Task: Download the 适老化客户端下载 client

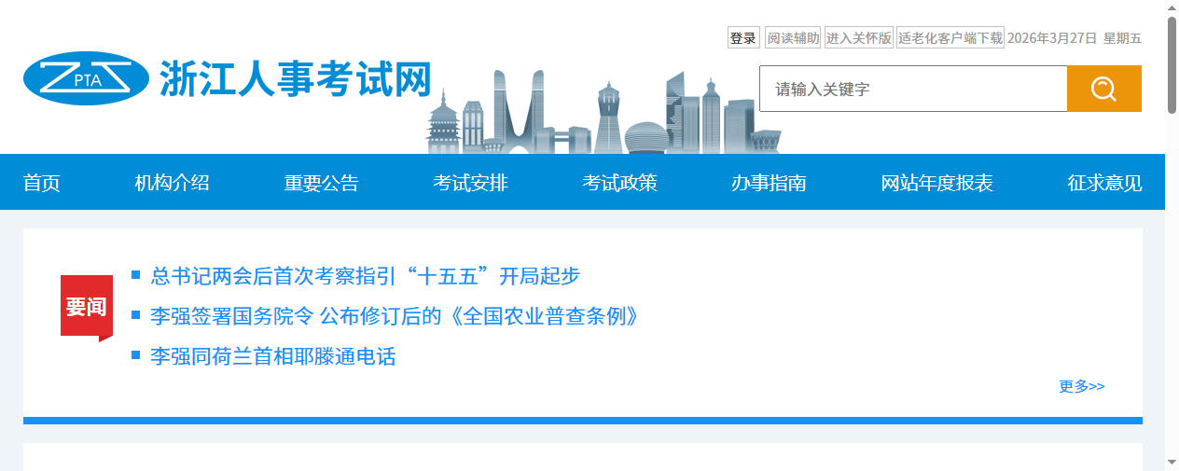Action: pyautogui.click(x=950, y=38)
